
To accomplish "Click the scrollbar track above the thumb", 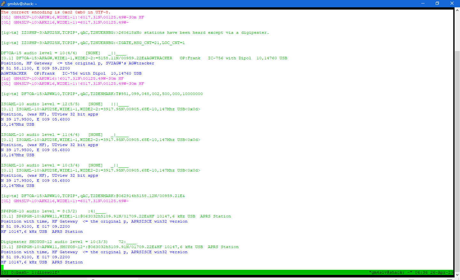I will (x=457, y=32).
